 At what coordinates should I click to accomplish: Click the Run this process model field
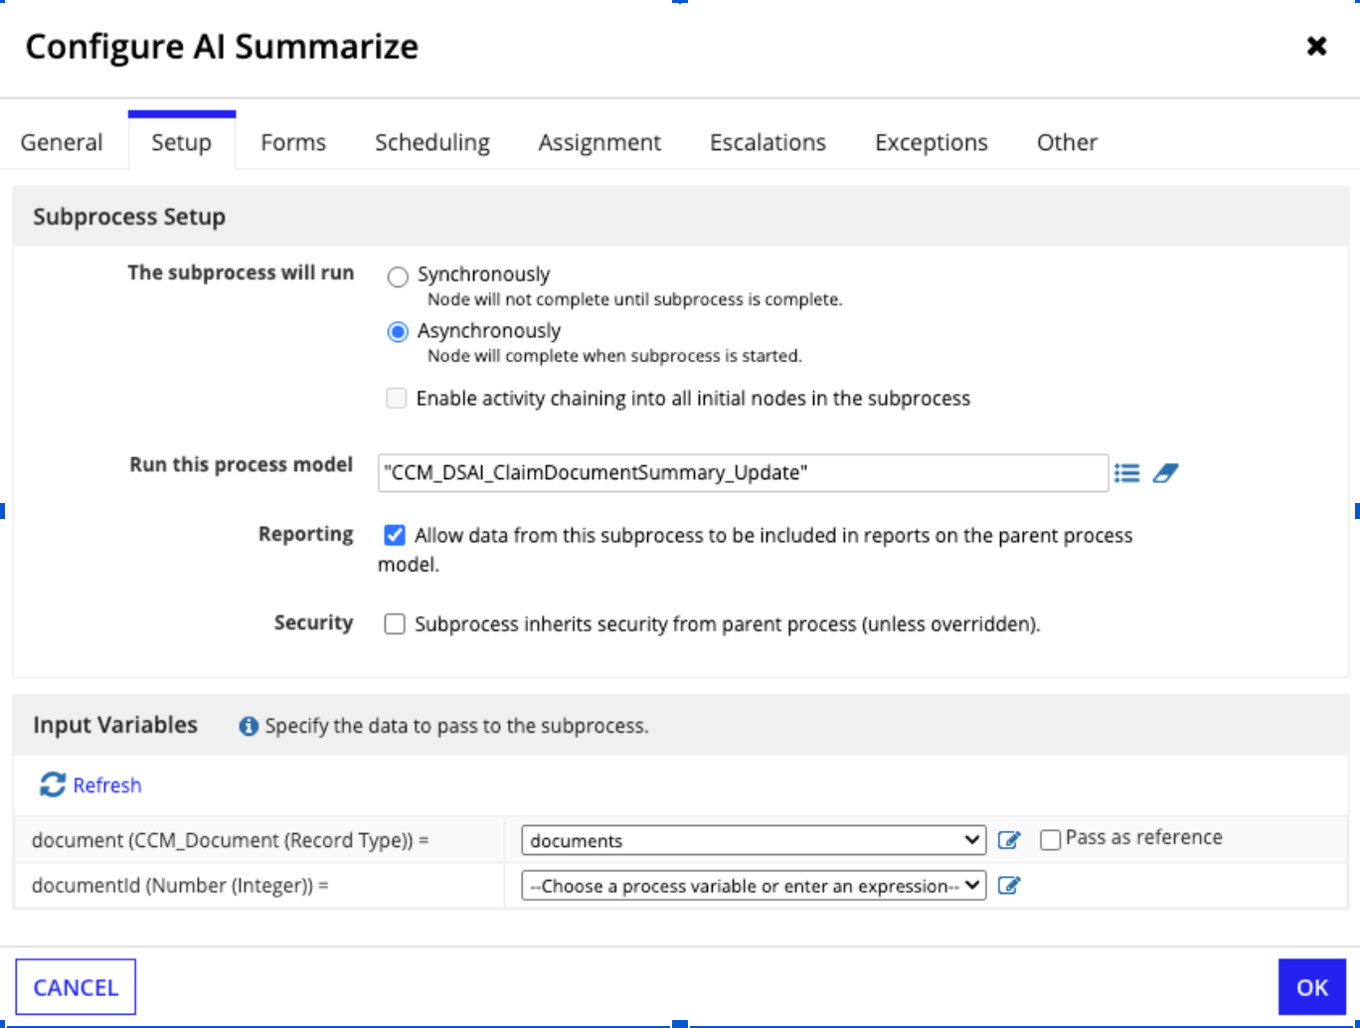tap(743, 473)
